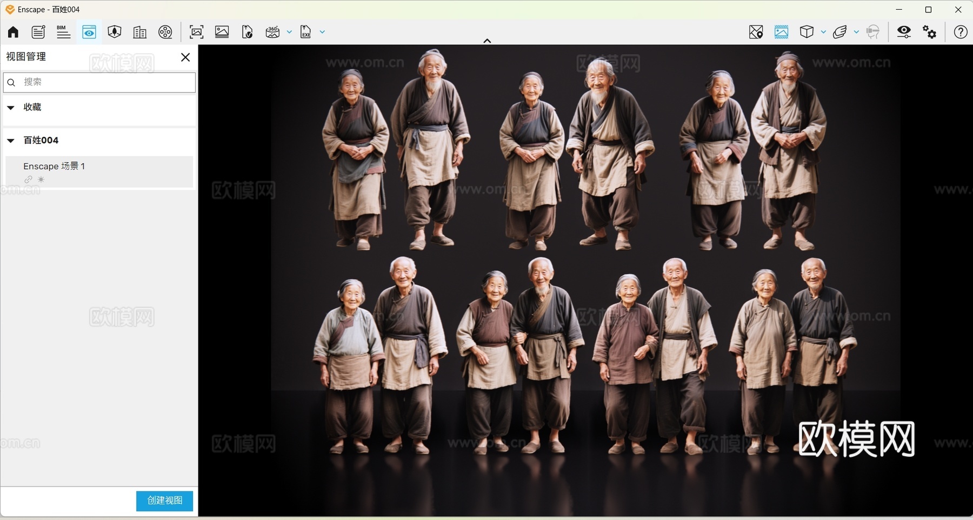Open the site context buildings icon
Screen dimensions: 973x520
140,32
